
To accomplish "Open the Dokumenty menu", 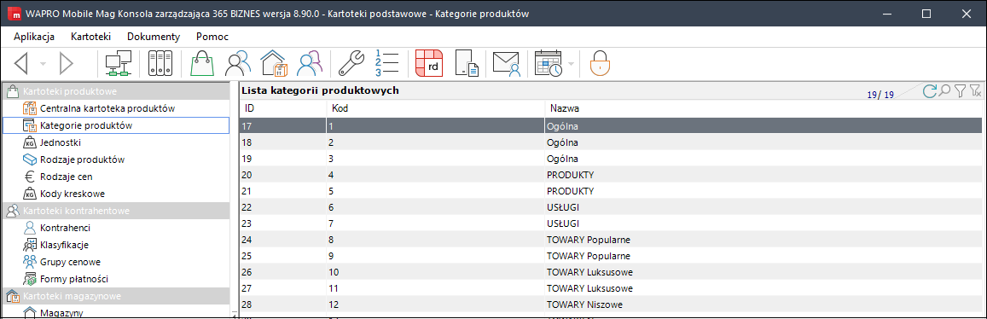I will (154, 37).
